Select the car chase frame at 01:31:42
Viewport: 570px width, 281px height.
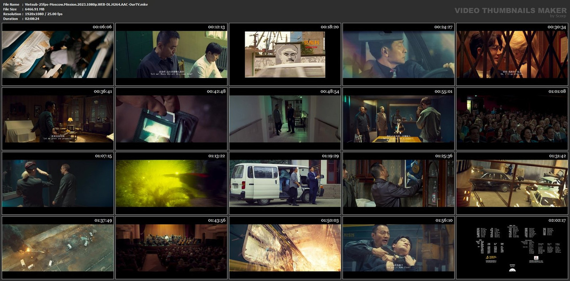(512, 183)
